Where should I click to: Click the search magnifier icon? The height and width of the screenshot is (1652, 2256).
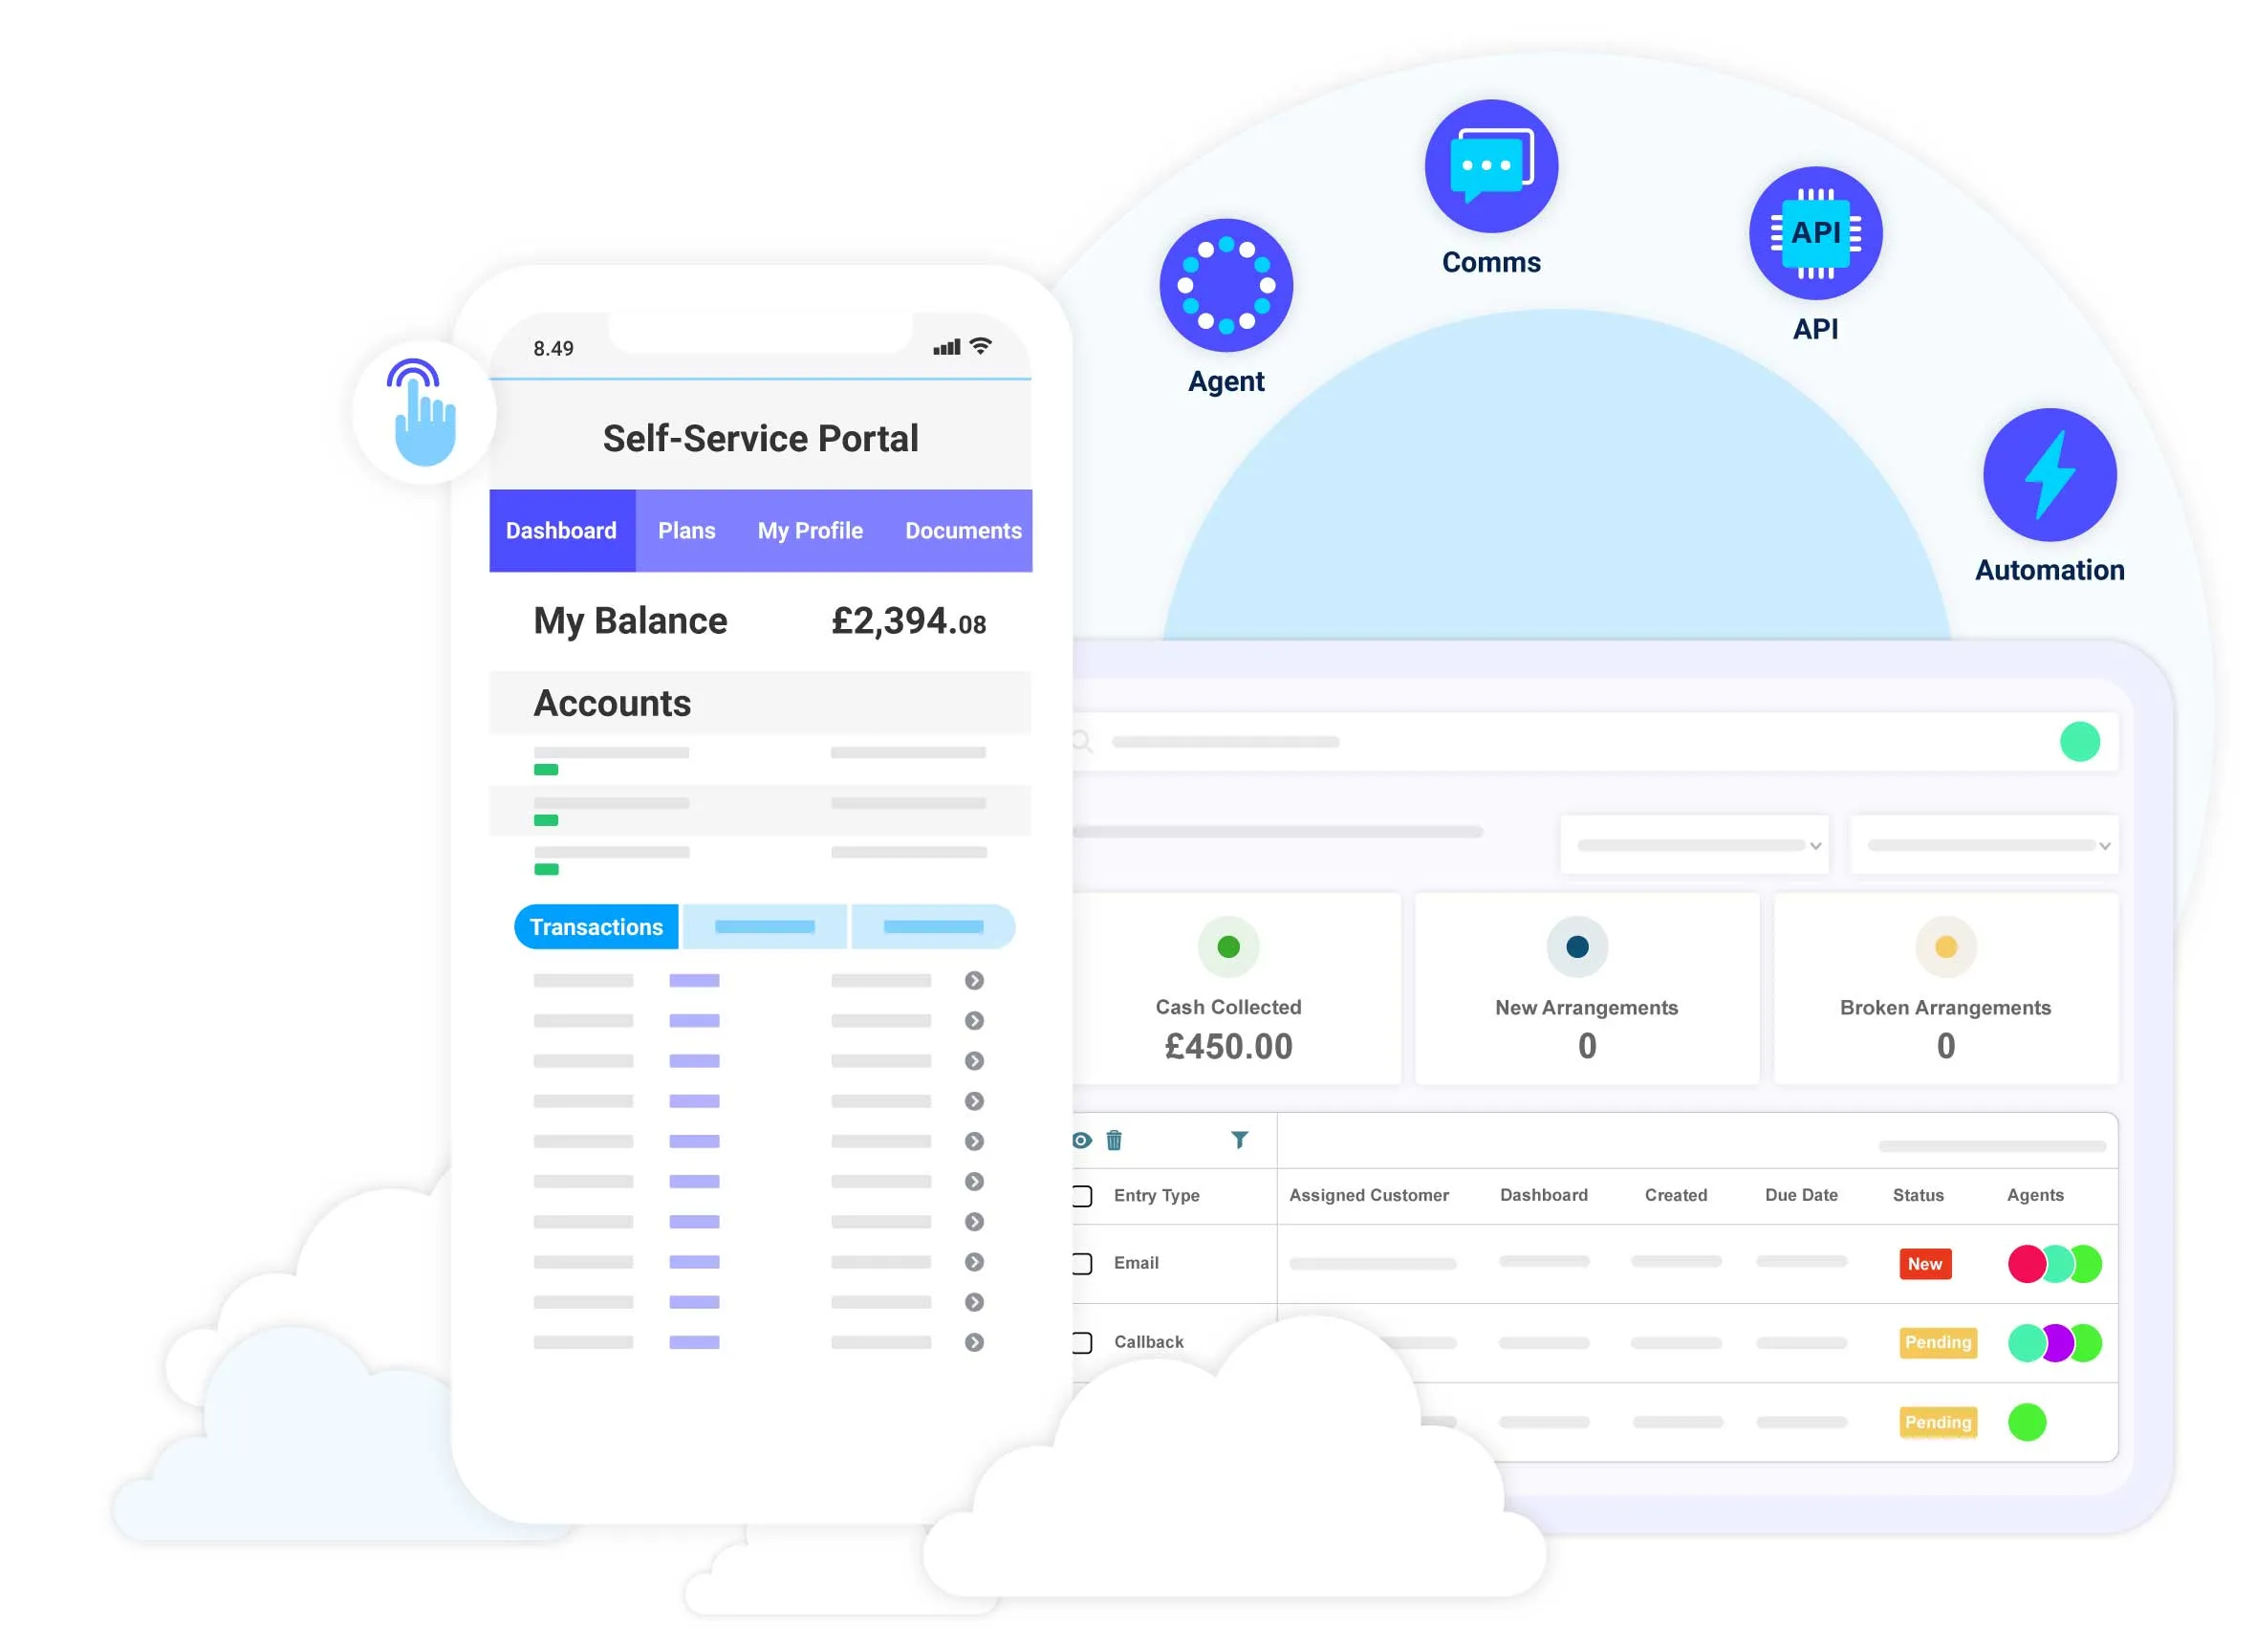click(1082, 741)
